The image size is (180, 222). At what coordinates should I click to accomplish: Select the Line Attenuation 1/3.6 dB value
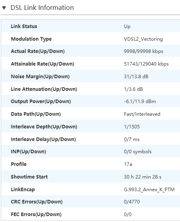133,89
